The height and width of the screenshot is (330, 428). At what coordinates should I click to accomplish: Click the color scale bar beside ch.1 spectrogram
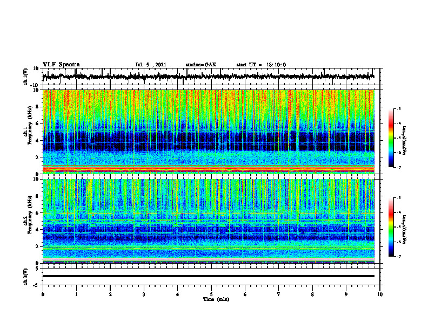(391, 138)
